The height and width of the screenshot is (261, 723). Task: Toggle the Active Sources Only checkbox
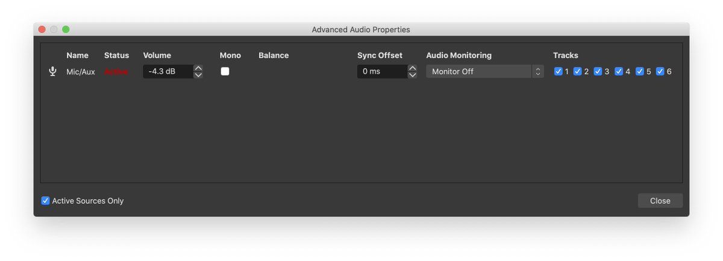click(45, 201)
